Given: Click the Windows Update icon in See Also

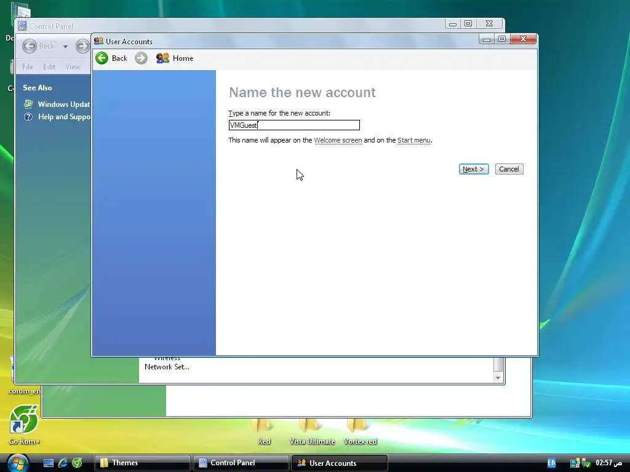Looking at the screenshot, I should pos(28,104).
